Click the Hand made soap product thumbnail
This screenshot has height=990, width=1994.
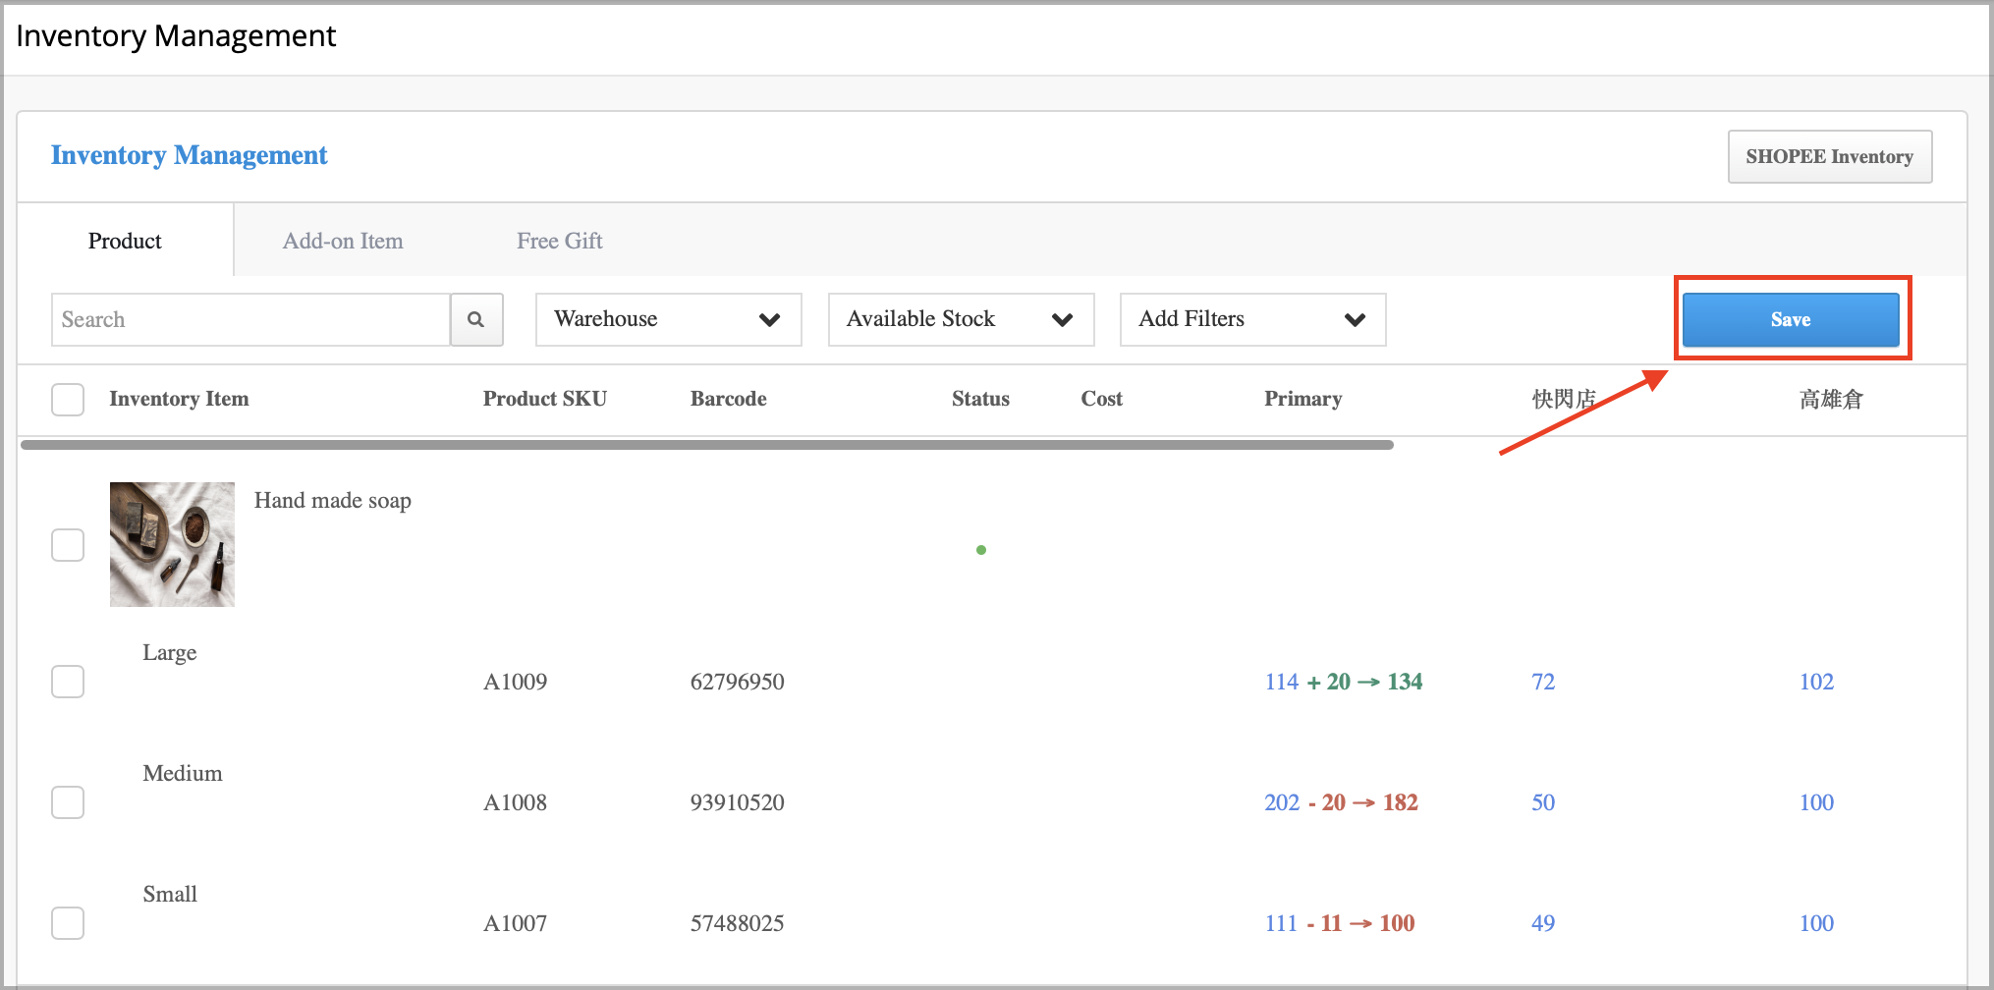point(172,544)
